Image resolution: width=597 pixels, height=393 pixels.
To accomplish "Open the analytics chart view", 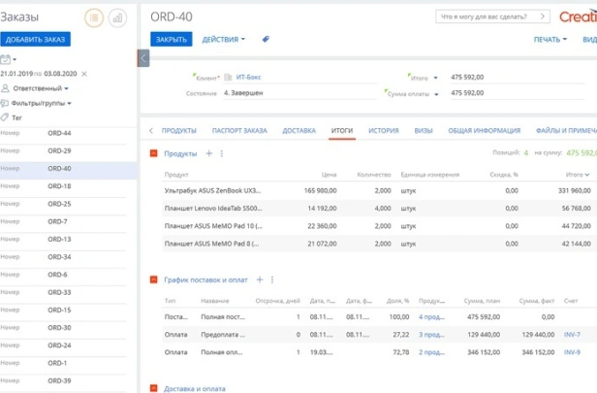I will [x=118, y=16].
